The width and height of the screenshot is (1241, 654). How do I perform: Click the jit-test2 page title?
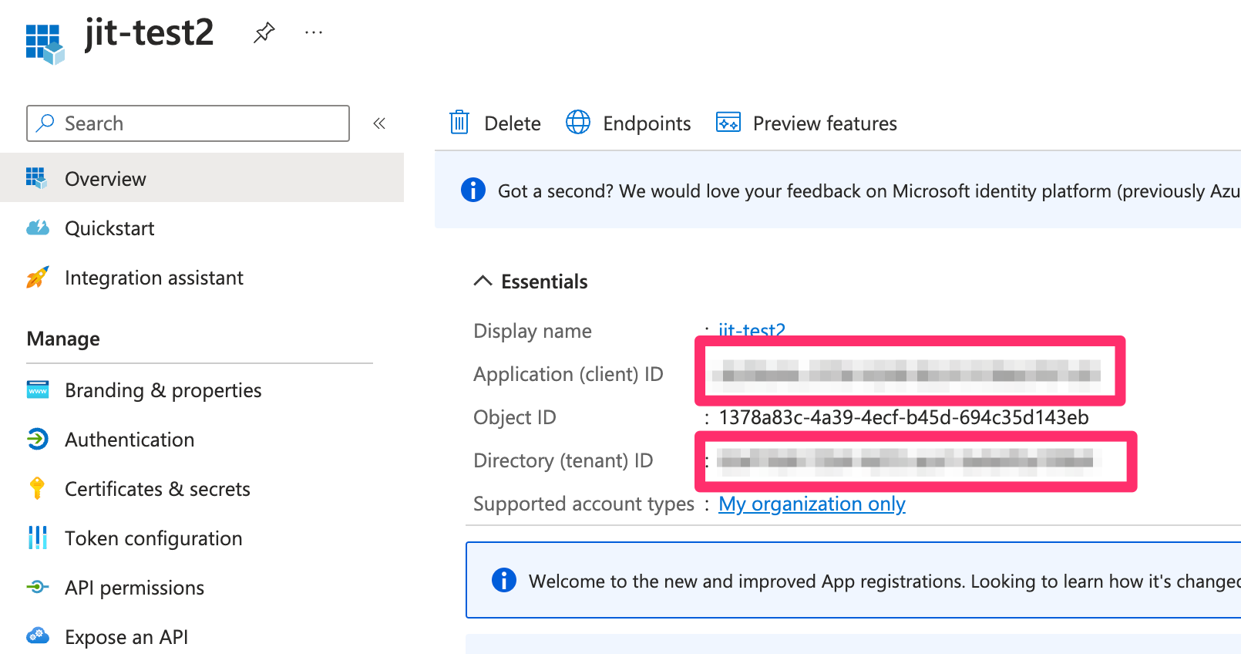click(150, 33)
